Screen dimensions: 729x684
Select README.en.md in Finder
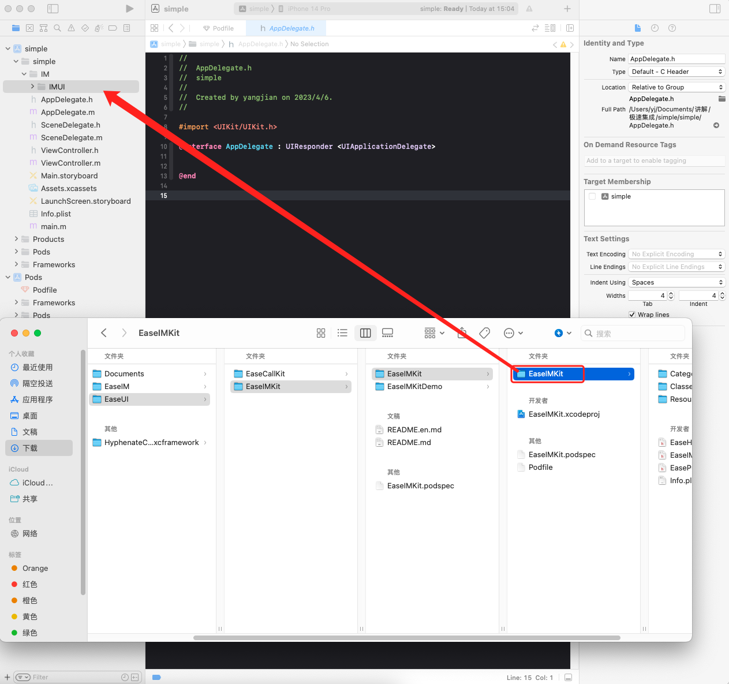pos(414,429)
